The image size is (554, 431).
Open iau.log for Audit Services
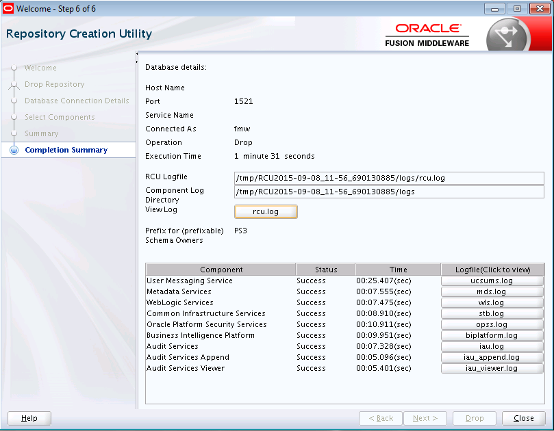pyautogui.click(x=492, y=346)
